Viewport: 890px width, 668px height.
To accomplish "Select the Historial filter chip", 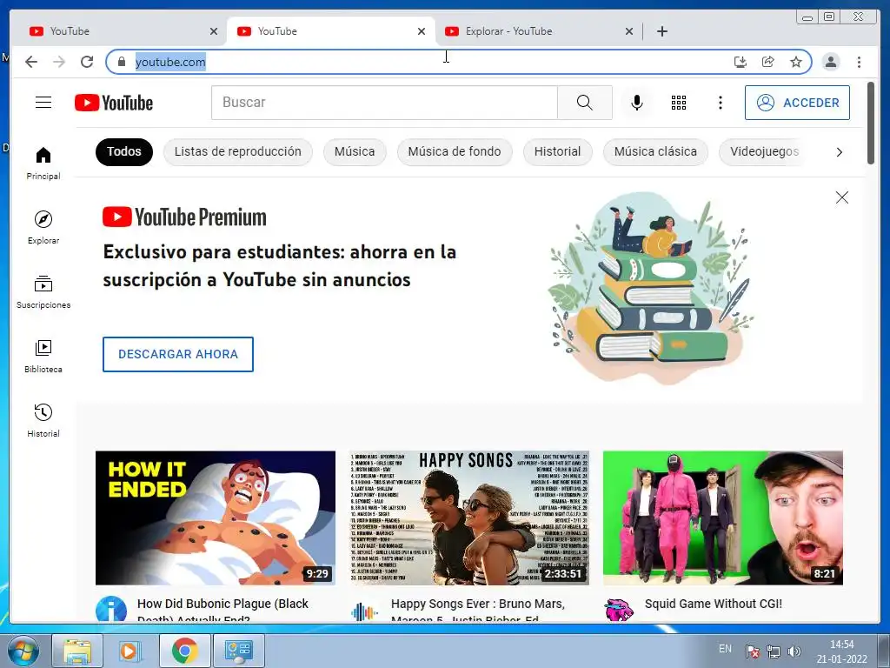I will click(x=557, y=151).
